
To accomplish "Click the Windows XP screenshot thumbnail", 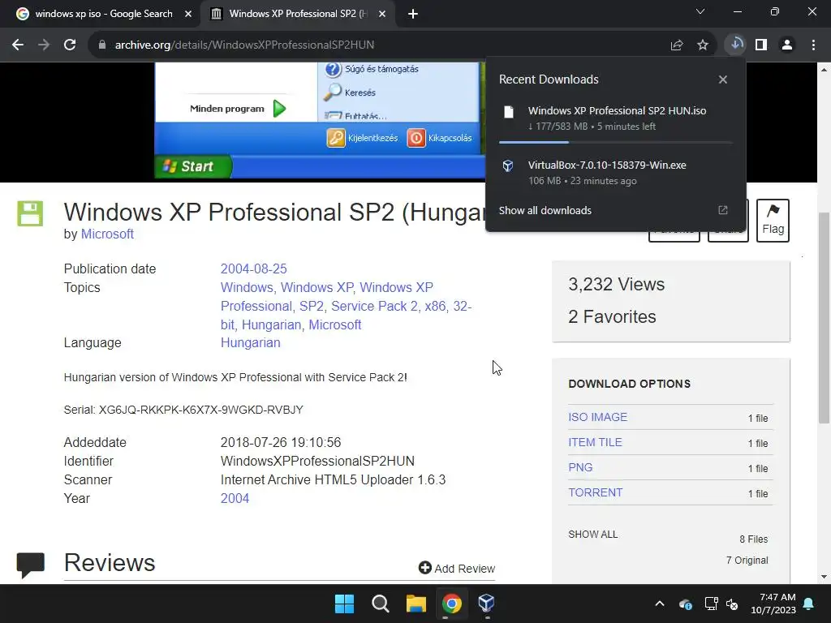I will pos(320,120).
